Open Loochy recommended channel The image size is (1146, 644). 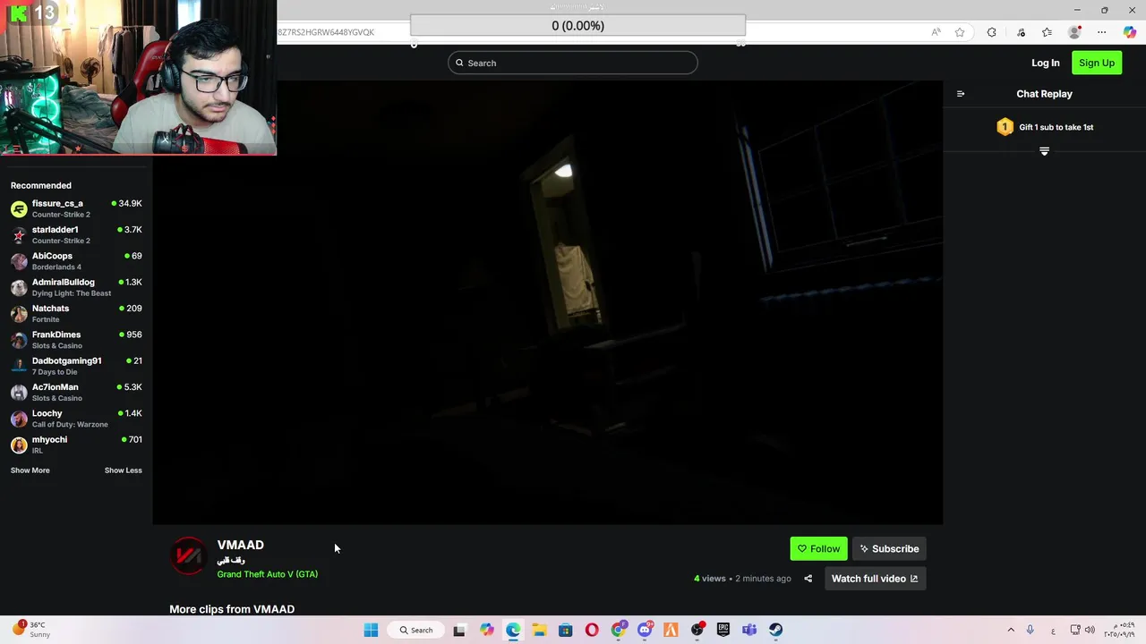click(x=76, y=419)
